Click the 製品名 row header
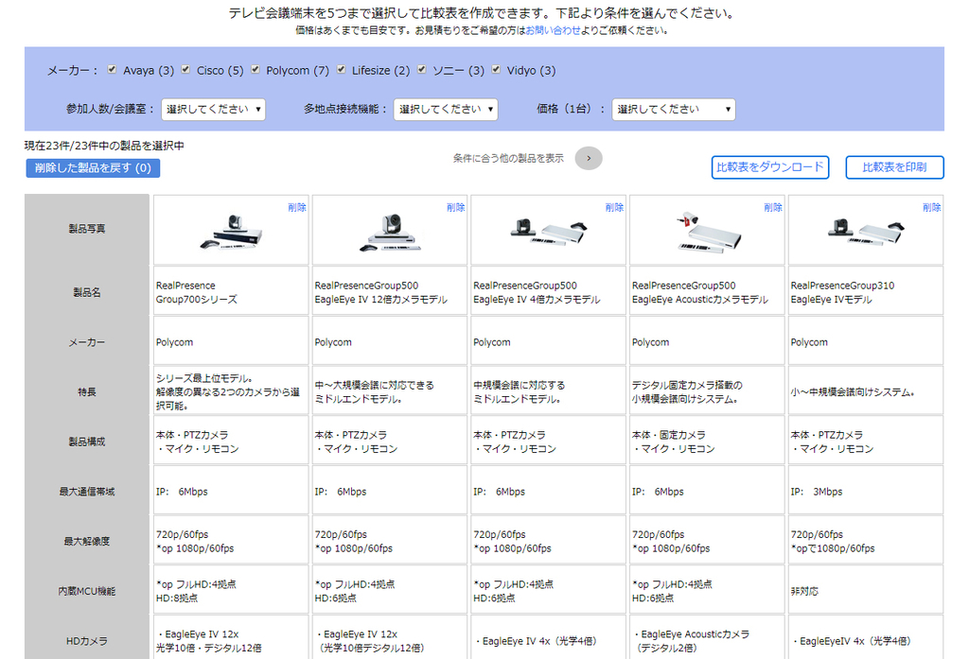The width and height of the screenshot is (969, 659). pyautogui.click(x=87, y=292)
